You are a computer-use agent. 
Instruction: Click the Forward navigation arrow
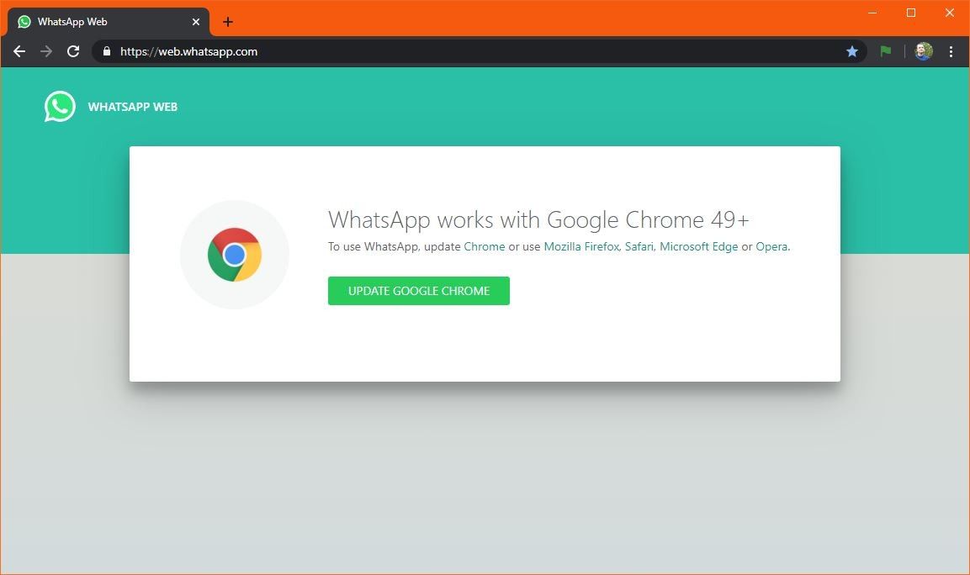pos(46,51)
